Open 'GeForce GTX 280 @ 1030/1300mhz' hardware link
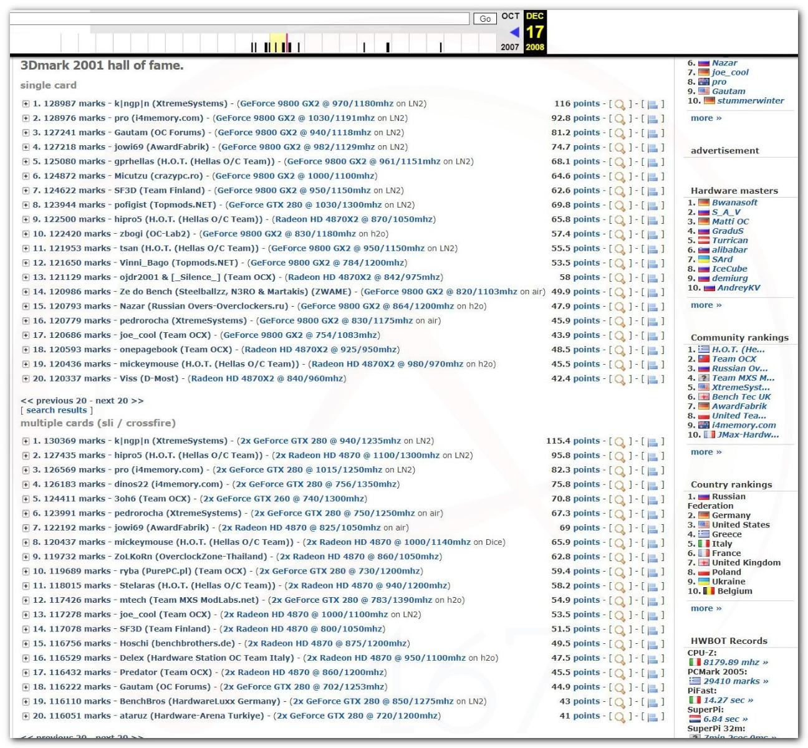The width and height of the screenshot is (808, 748). click(x=305, y=205)
